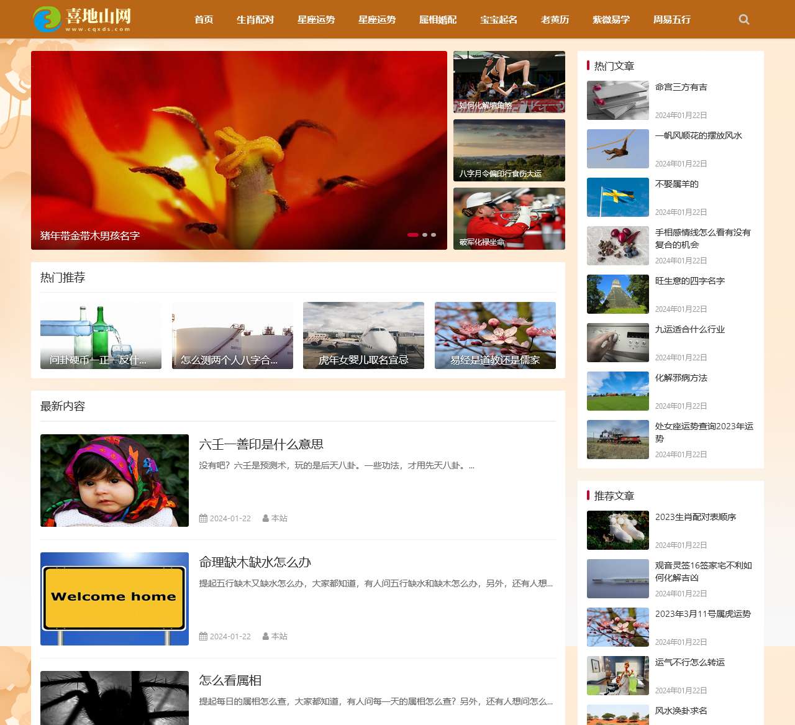Click the blossom thumbnail beside 2023年3月11号属虎运势
This screenshot has height=725, width=795.
(x=618, y=627)
